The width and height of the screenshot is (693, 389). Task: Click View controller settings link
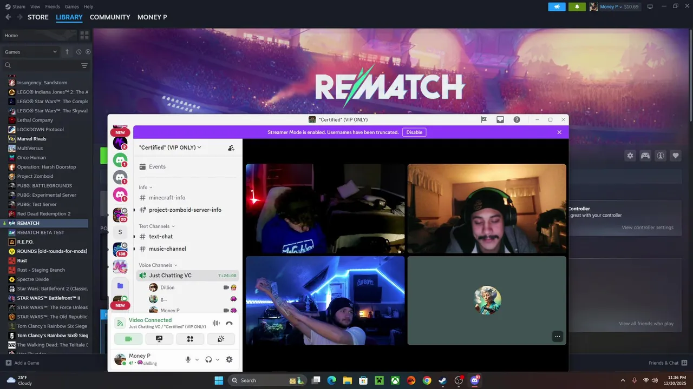(648, 227)
